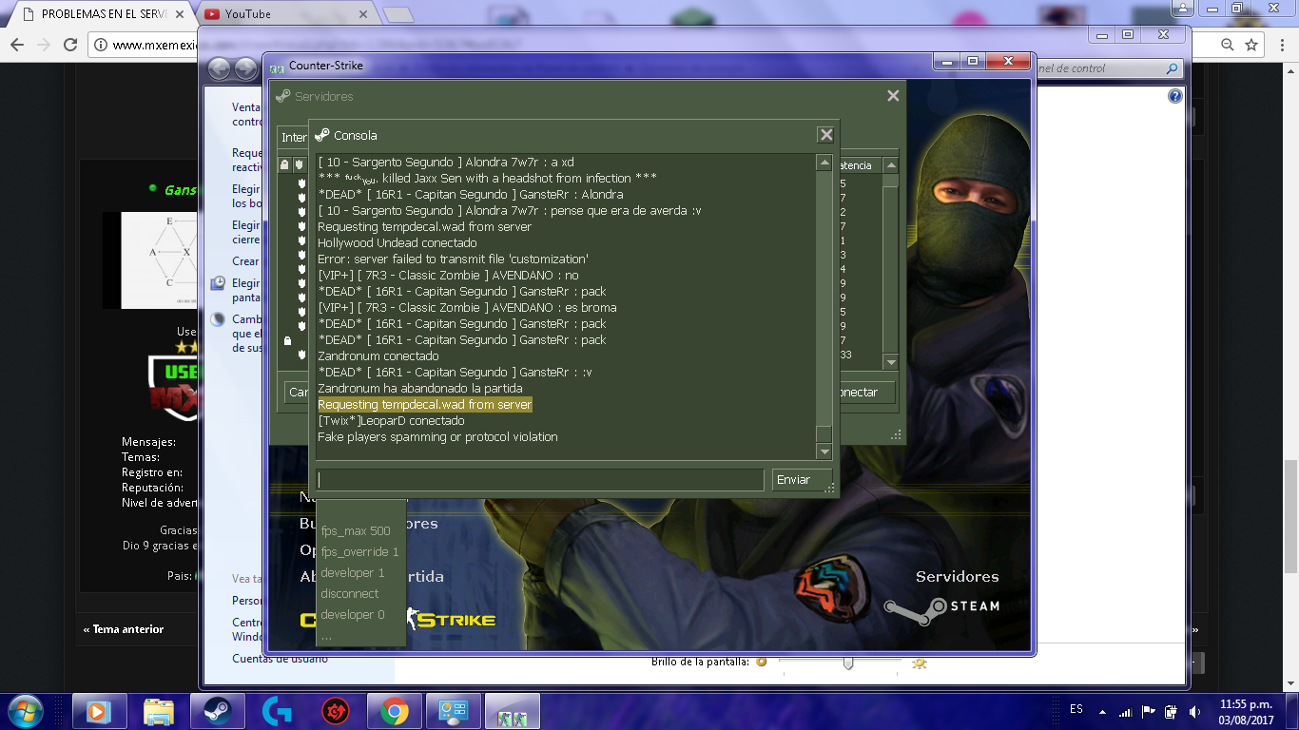The image size is (1299, 730).
Task: Click the console scrollbar down arrow
Action: 824,451
